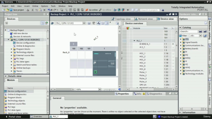
Task: Expand the CPU catalog folder
Action: click(181, 39)
